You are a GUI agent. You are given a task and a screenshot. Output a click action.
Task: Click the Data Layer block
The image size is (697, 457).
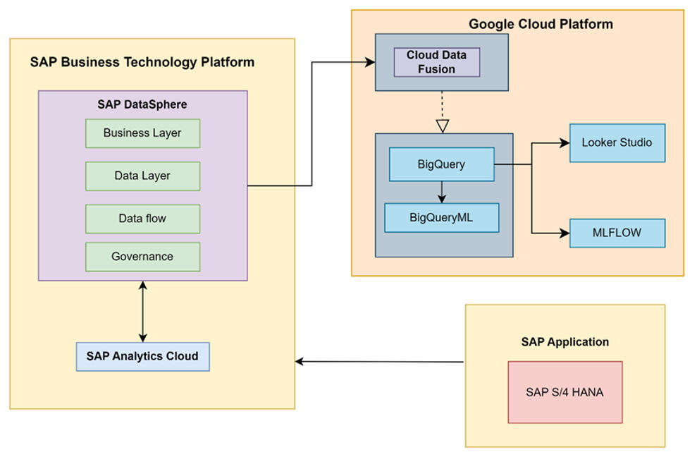(142, 176)
